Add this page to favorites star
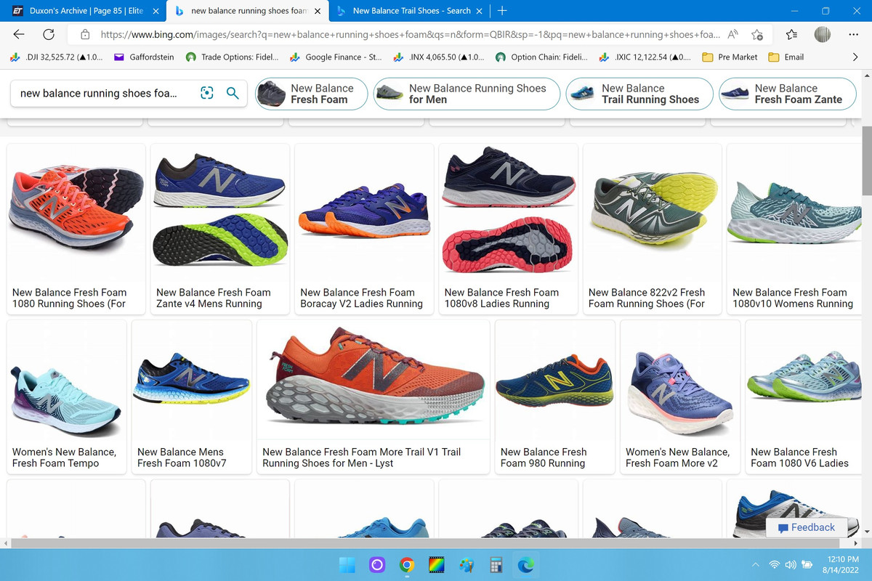The width and height of the screenshot is (872, 581). [x=757, y=34]
